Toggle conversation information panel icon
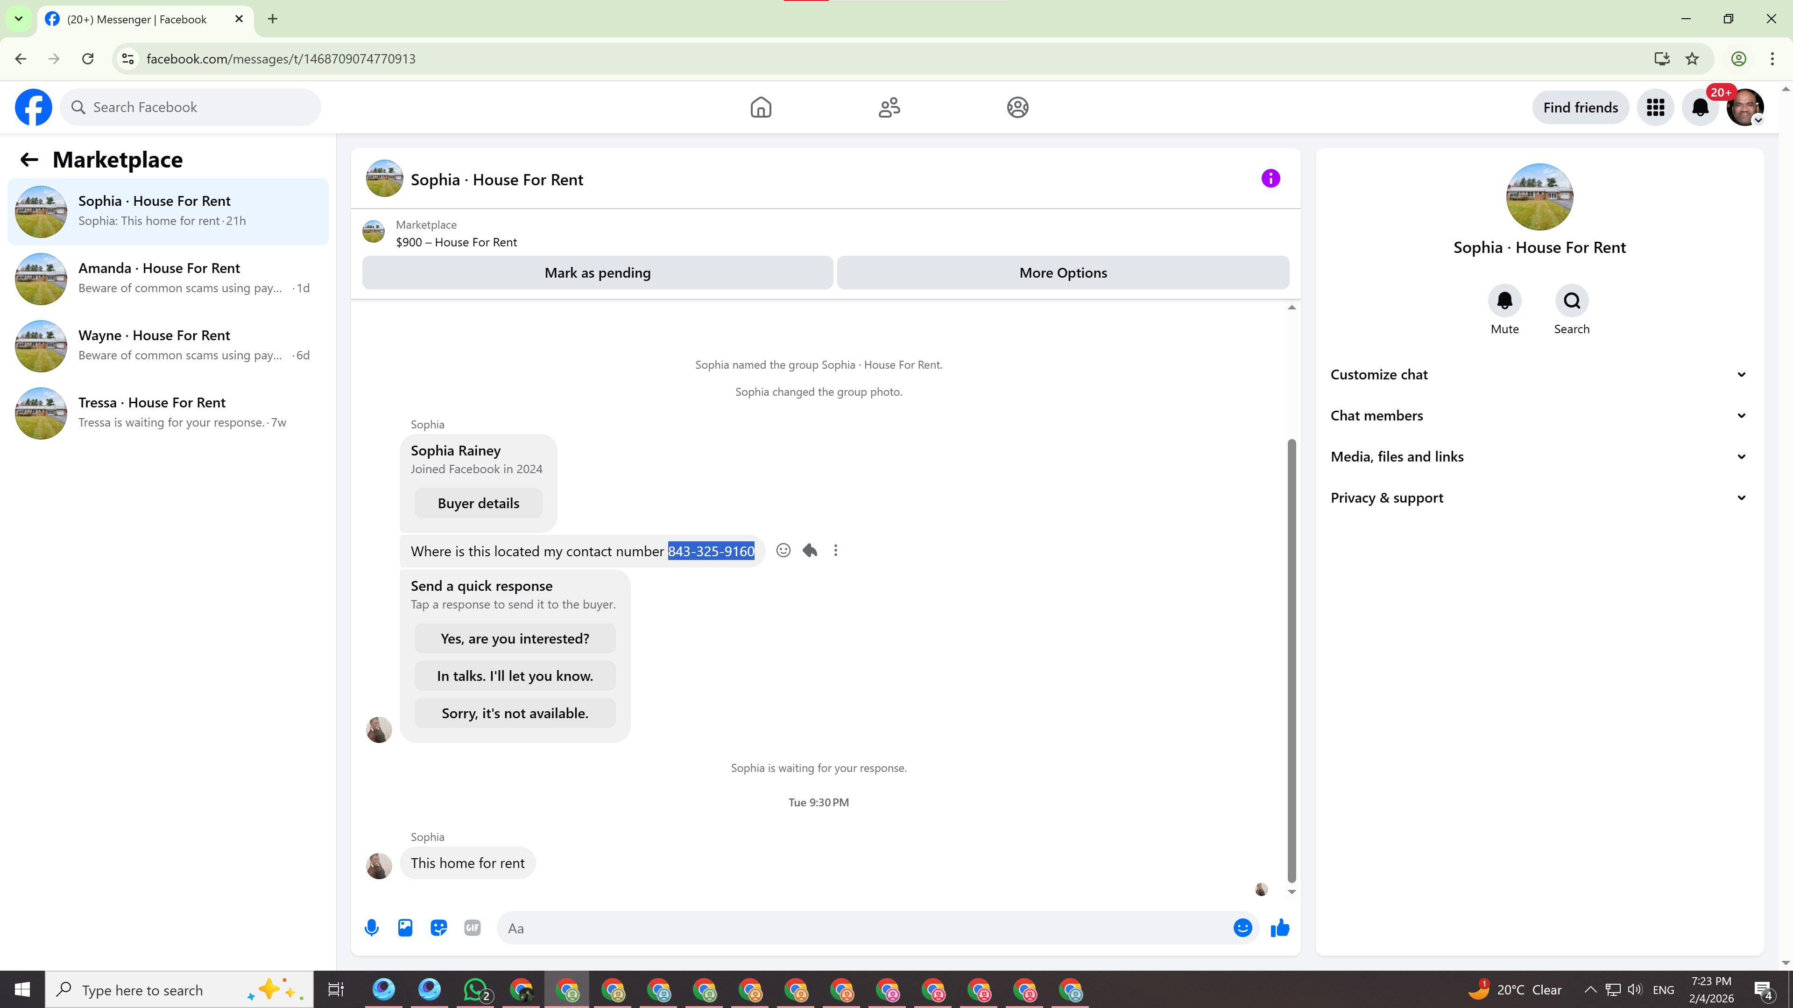This screenshot has width=1793, height=1008. point(1270,179)
